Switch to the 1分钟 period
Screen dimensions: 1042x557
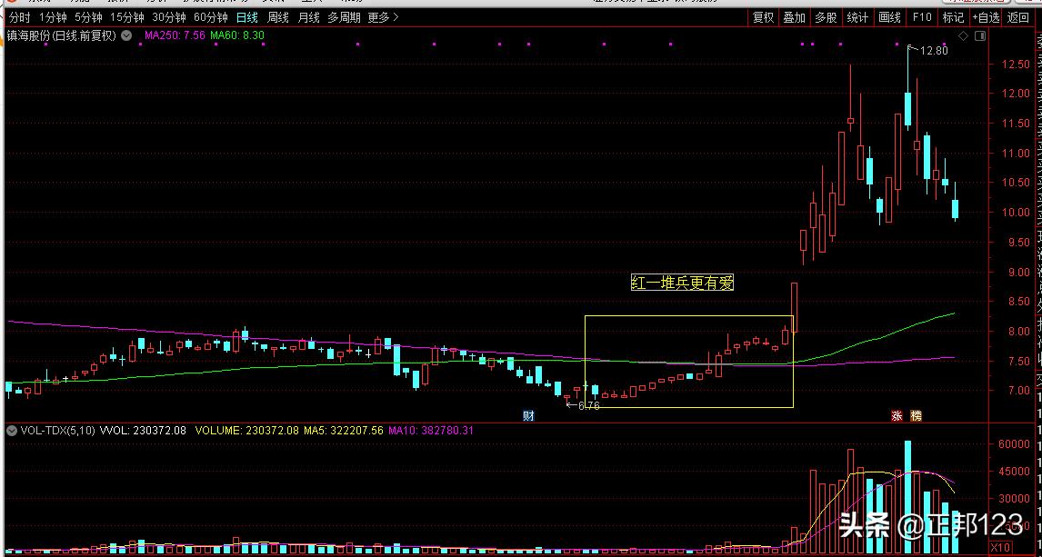[x=53, y=18]
